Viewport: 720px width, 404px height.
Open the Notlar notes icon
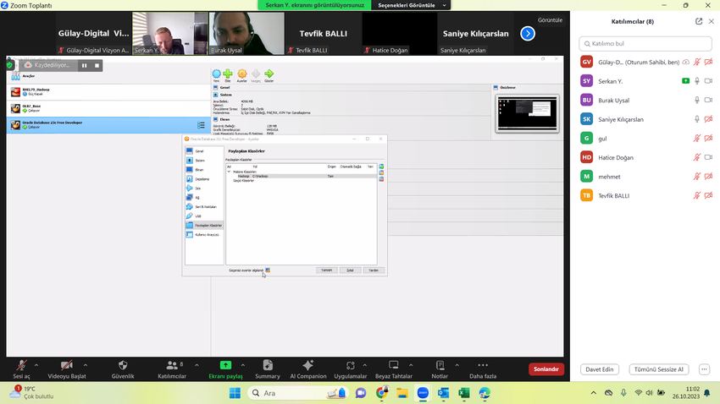(x=440, y=365)
